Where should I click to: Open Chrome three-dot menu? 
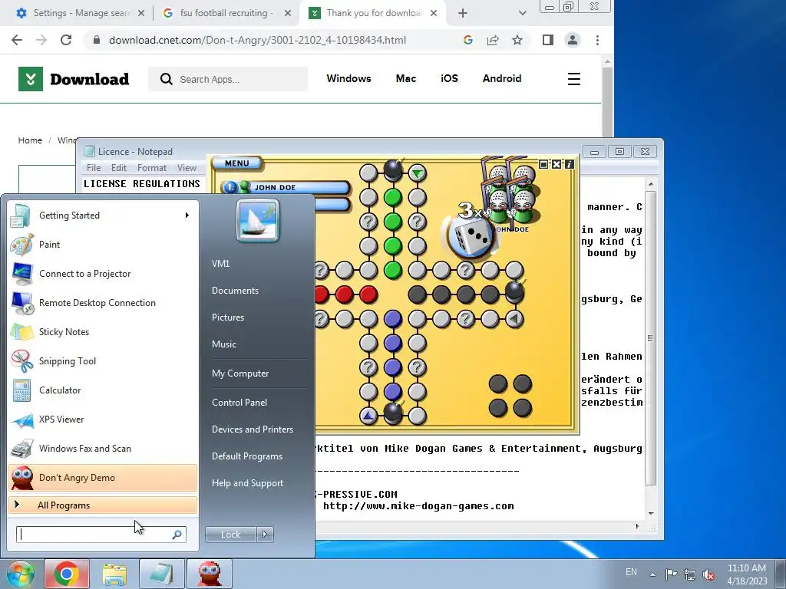(597, 40)
